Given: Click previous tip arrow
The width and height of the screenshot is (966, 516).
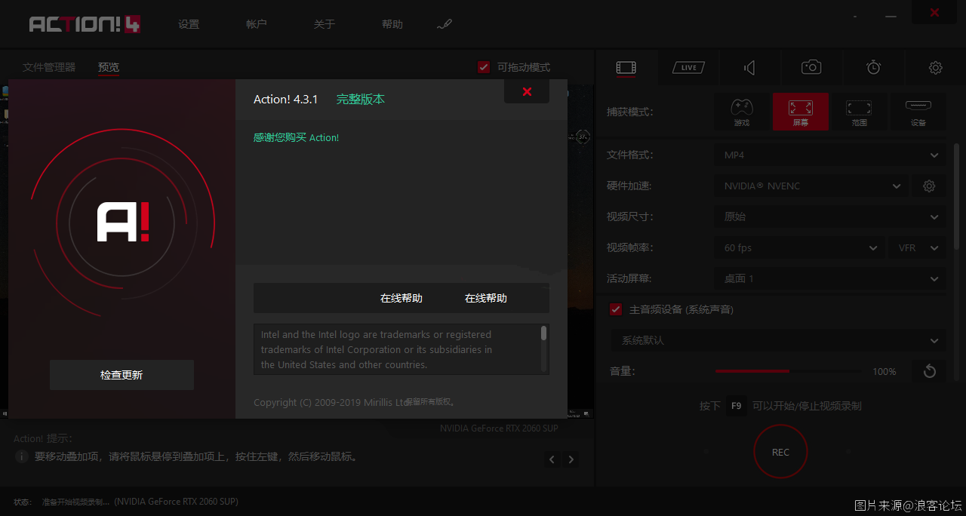Looking at the screenshot, I should [552, 459].
